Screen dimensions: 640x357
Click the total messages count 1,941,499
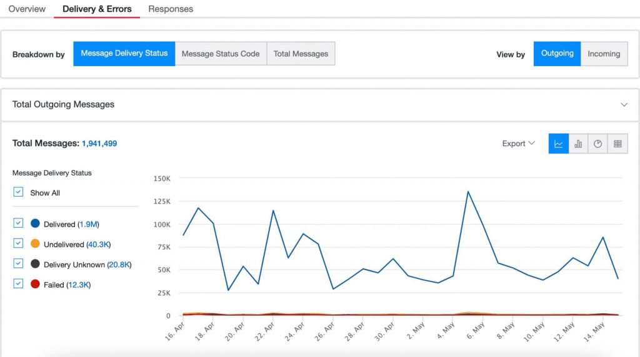(x=99, y=144)
